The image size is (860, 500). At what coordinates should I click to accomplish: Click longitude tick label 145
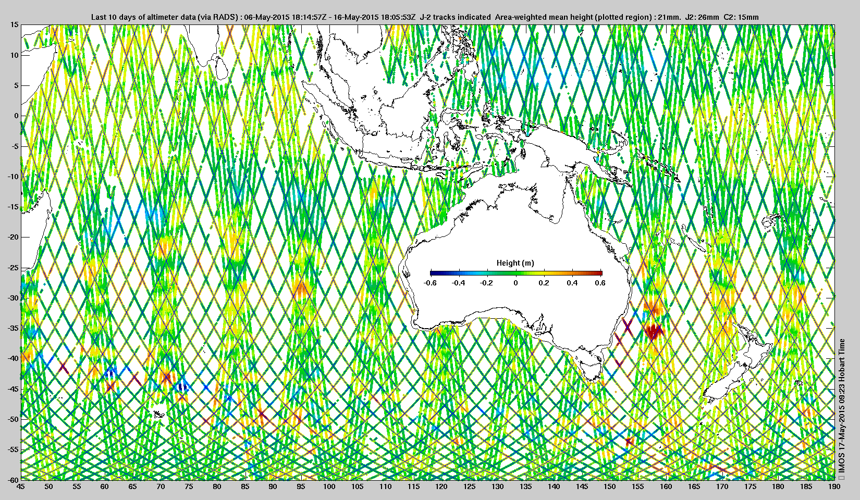pyautogui.click(x=582, y=486)
